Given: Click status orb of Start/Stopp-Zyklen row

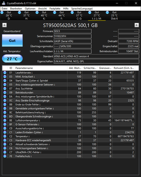Looking at the screenshot, I should [x=5, y=81].
